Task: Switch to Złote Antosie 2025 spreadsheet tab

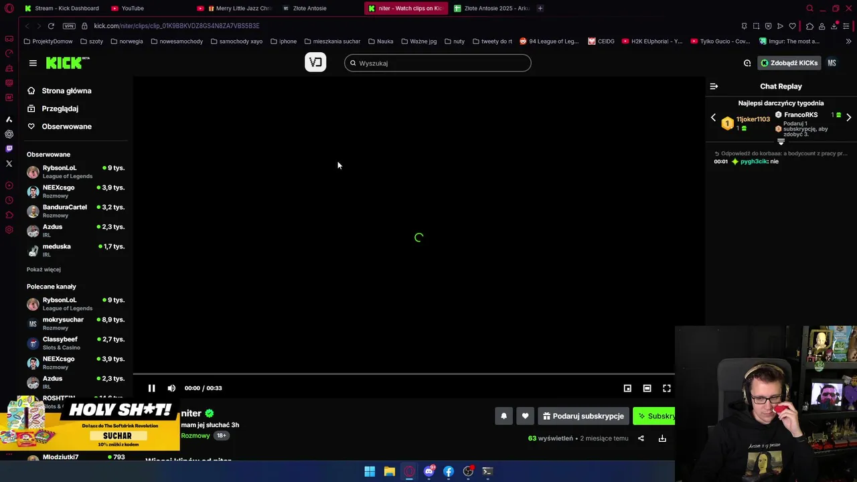Action: pyautogui.click(x=492, y=8)
